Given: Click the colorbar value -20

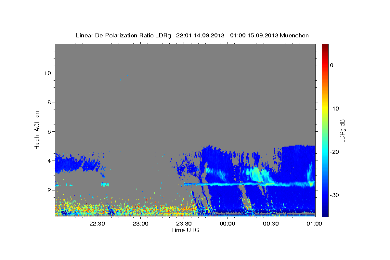Looking at the screenshot, I should (334, 152).
